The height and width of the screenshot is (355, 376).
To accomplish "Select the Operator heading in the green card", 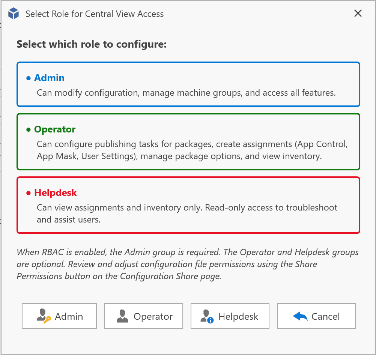I will tap(55, 129).
